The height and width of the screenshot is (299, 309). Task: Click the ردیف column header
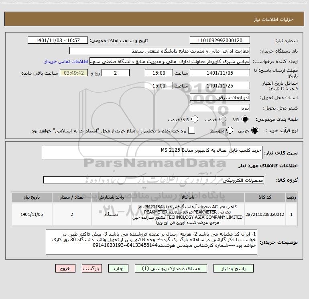tap(291, 197)
